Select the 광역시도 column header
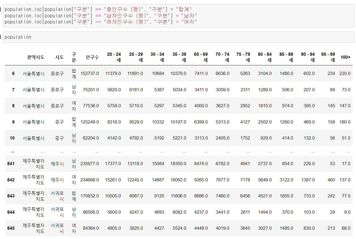Image resolution: width=356 pixels, height=239 pixels. pyautogui.click(x=36, y=57)
